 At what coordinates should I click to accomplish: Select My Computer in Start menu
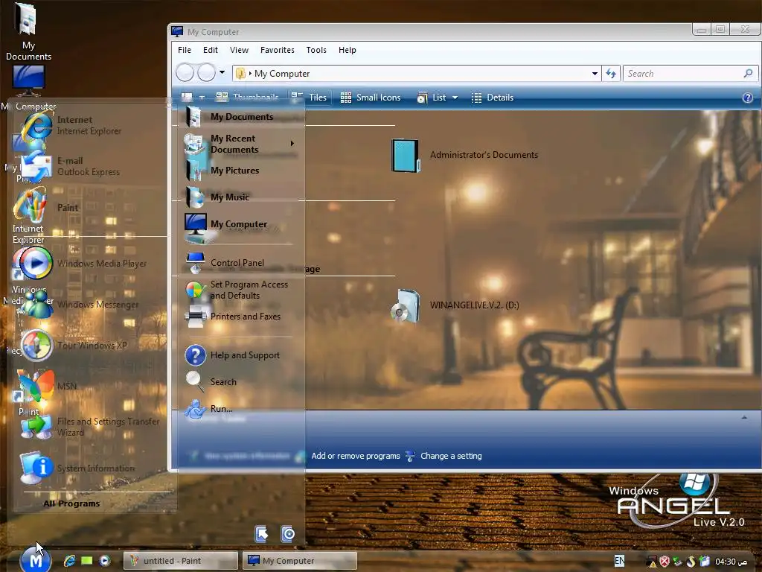click(226, 224)
